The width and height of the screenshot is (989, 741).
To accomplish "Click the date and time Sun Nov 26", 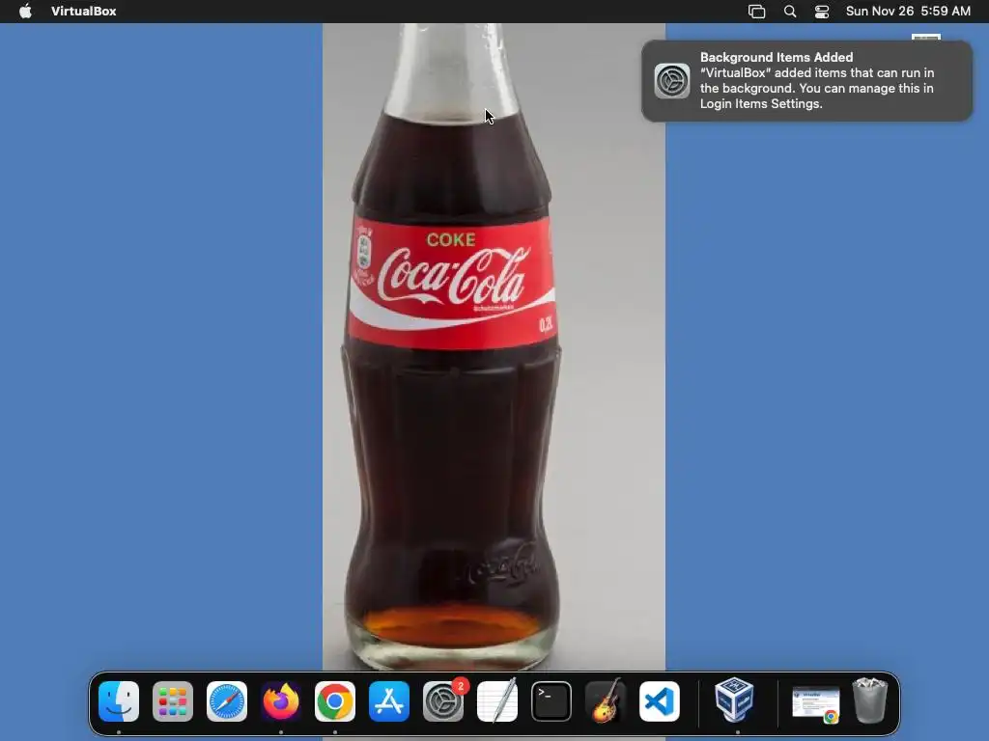I will tap(908, 12).
